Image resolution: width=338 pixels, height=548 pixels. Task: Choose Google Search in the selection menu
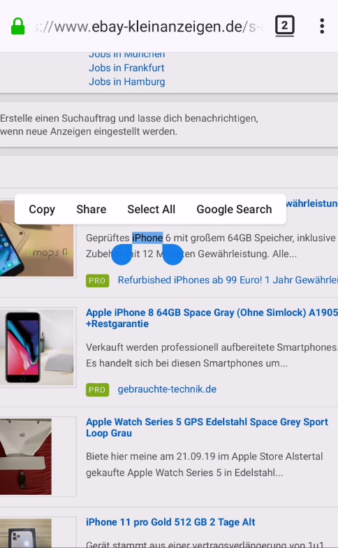[234, 210]
